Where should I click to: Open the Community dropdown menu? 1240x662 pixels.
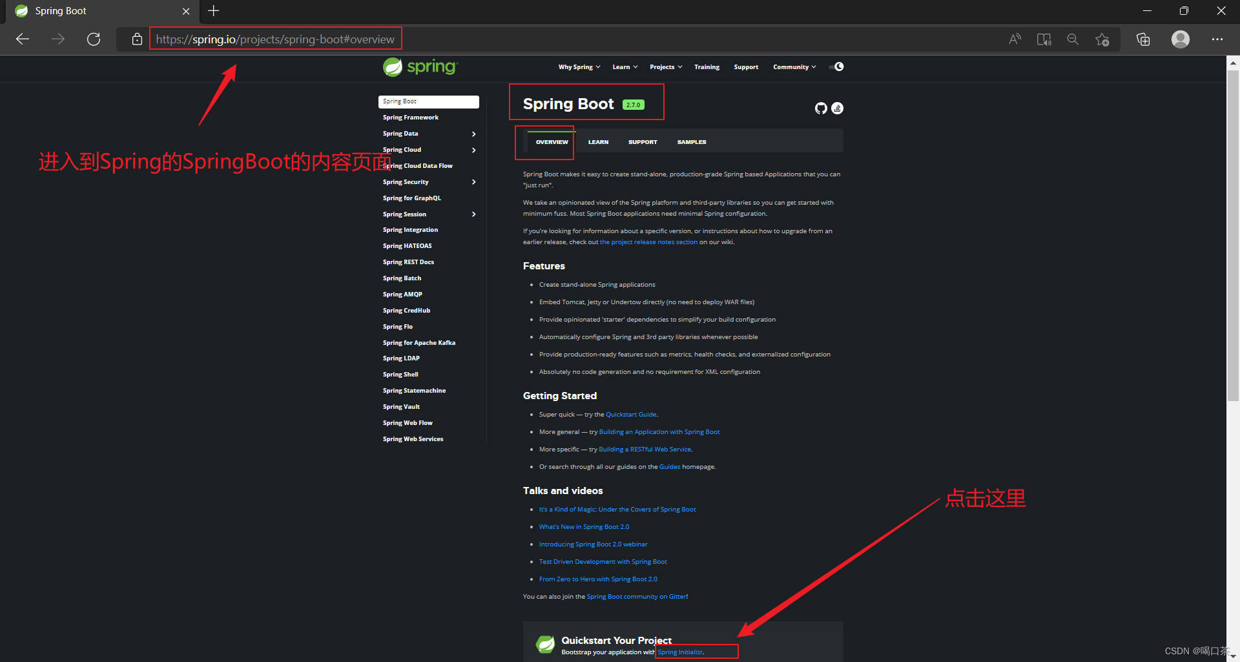794,67
